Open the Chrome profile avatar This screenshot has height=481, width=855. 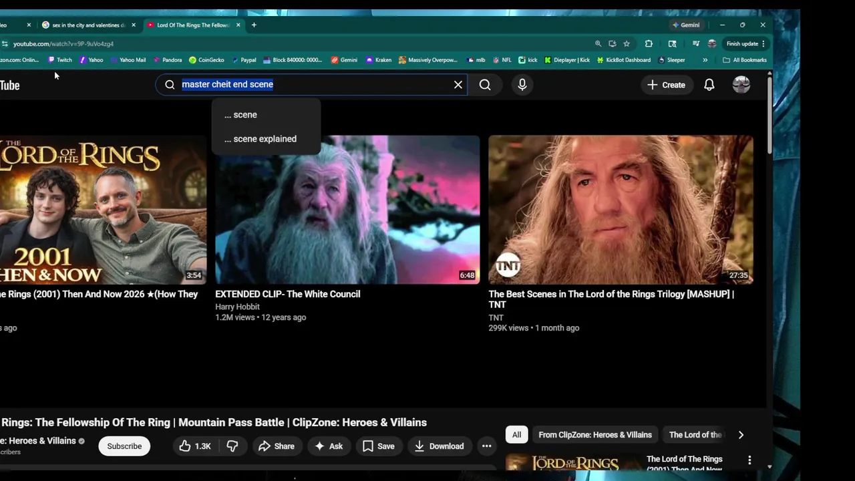tap(712, 43)
